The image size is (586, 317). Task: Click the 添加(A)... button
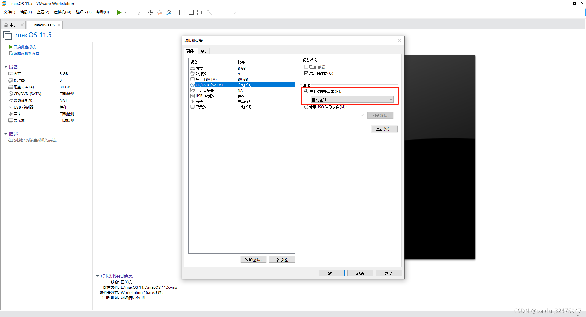[x=253, y=260]
